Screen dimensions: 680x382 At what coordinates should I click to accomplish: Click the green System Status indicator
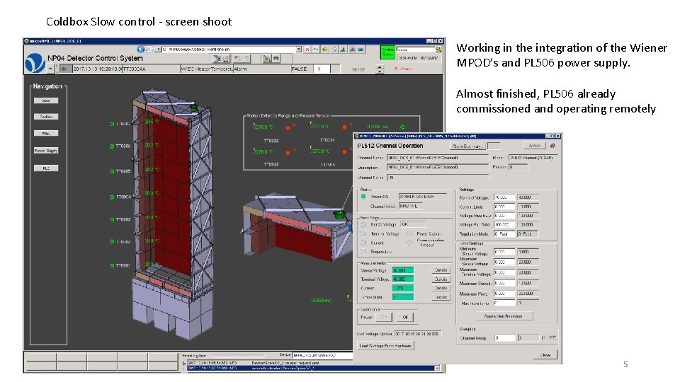pyautogui.click(x=387, y=52)
